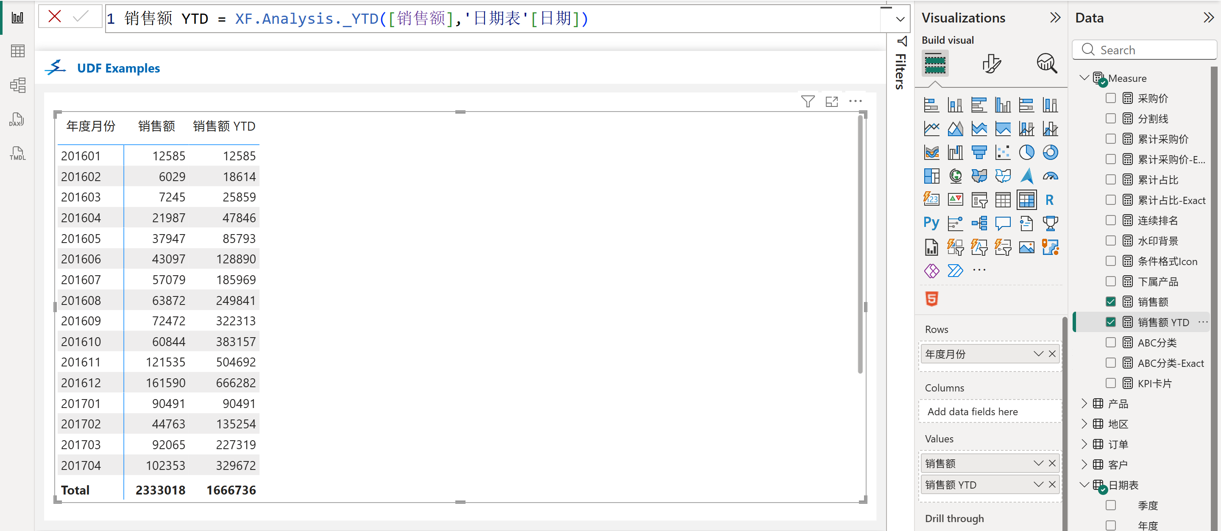
Task: Expand the 产品 table
Action: 1084,403
